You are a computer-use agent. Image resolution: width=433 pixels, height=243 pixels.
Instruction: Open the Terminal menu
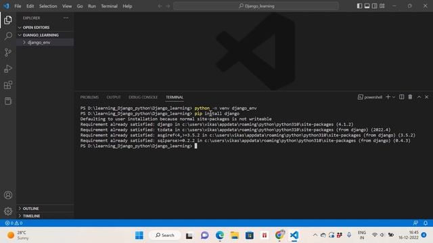pyautogui.click(x=109, y=6)
